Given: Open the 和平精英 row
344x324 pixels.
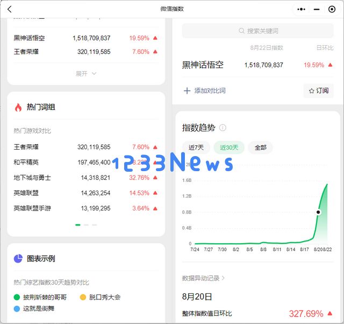Looking at the screenshot, I should (x=85, y=163).
